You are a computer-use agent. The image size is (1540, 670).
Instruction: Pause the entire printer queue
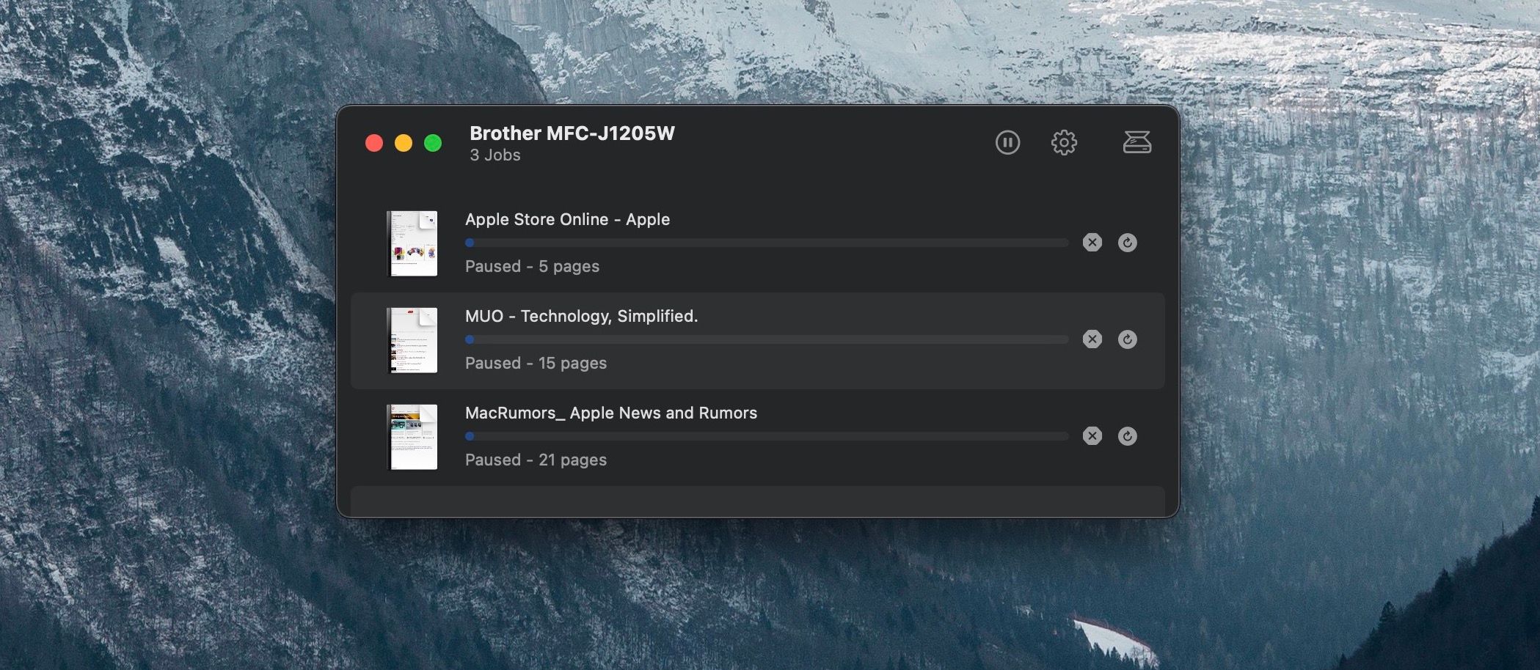point(1008,142)
